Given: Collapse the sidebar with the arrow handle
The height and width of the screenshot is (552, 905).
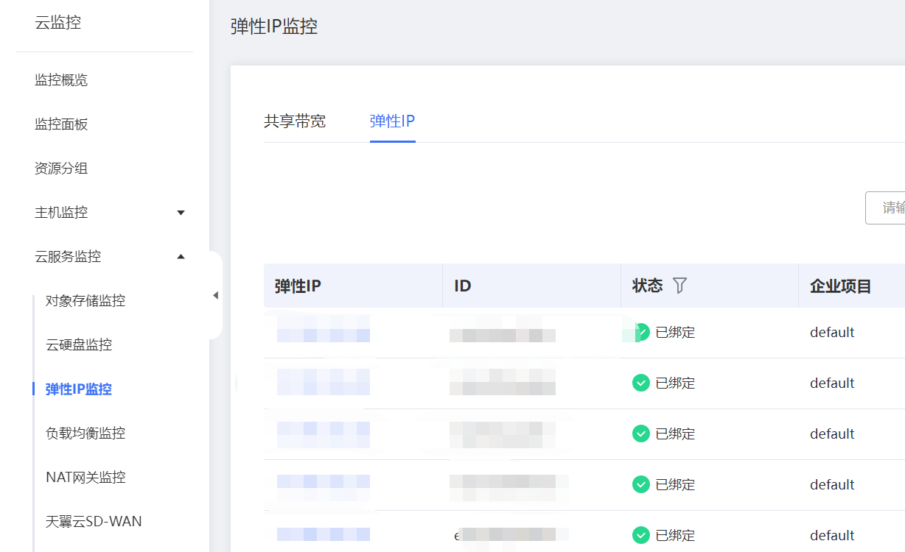Looking at the screenshot, I should (x=215, y=295).
